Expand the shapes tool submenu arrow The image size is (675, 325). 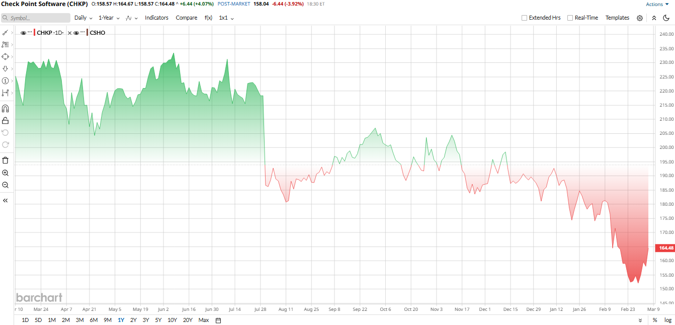click(x=12, y=57)
